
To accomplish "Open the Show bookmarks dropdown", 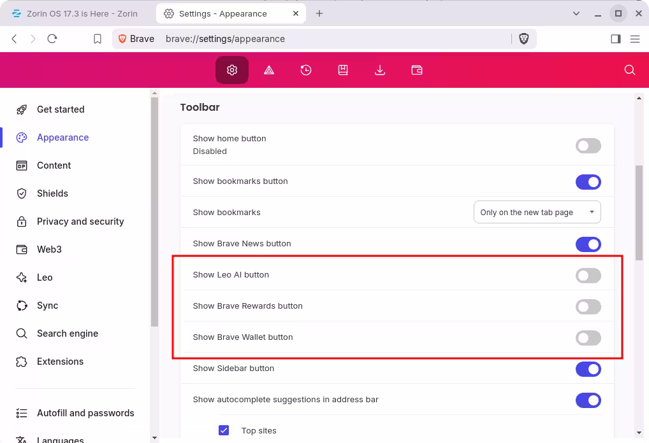I will tap(537, 212).
